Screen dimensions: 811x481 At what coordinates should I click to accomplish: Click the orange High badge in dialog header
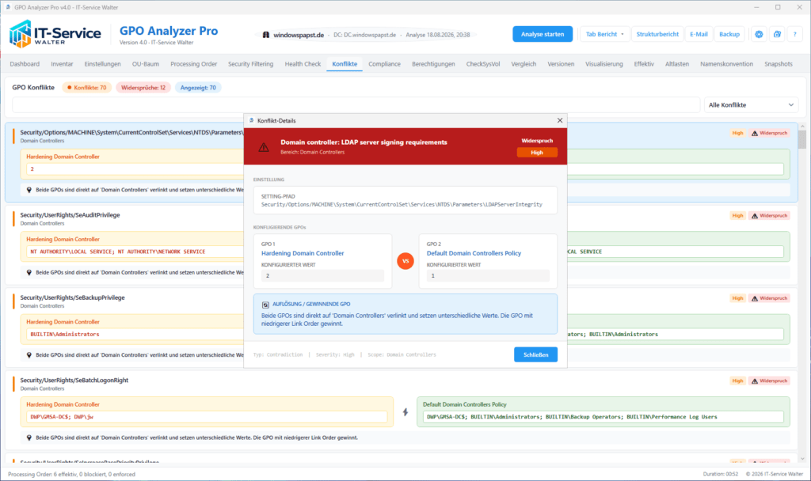click(537, 153)
